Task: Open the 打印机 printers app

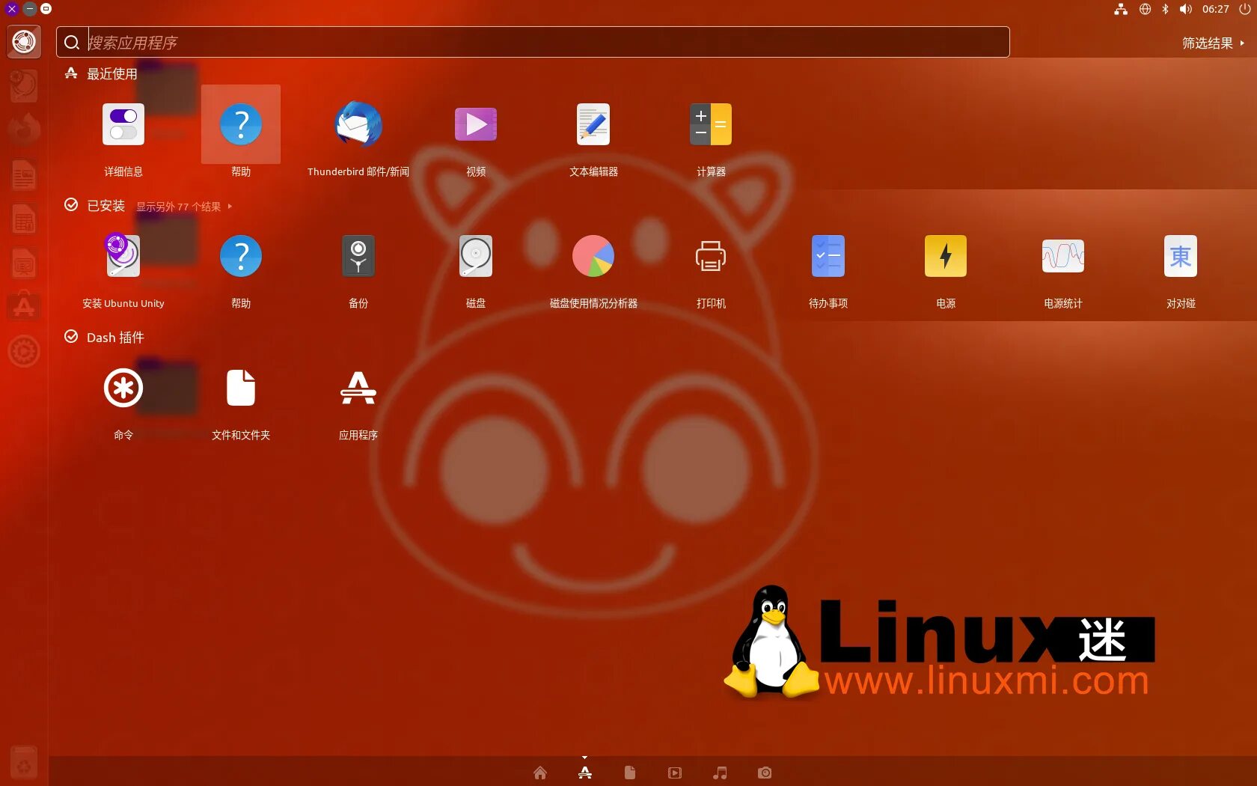Action: pyautogui.click(x=711, y=256)
